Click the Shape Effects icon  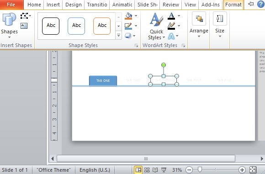pyautogui.click(x=128, y=36)
